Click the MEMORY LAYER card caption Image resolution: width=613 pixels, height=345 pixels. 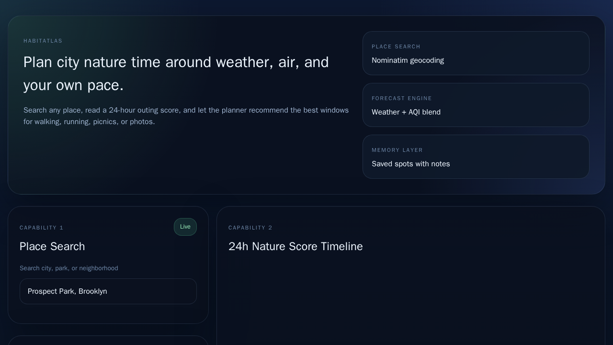(397, 150)
